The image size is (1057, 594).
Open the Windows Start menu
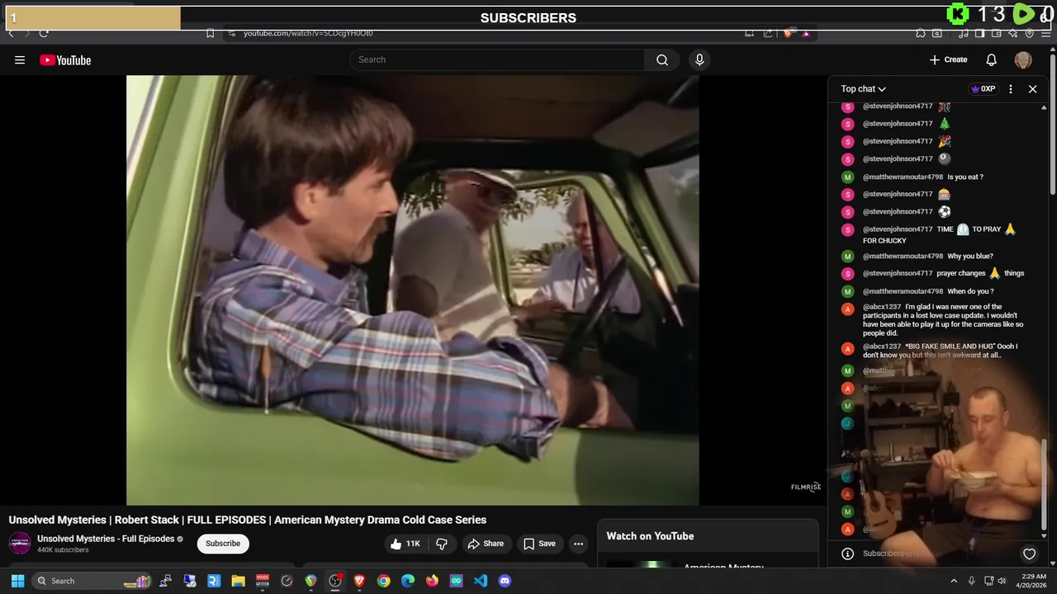coord(17,581)
